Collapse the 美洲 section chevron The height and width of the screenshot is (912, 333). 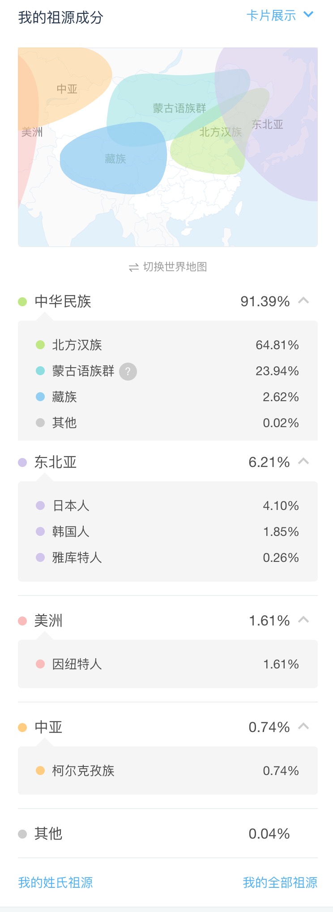303,620
